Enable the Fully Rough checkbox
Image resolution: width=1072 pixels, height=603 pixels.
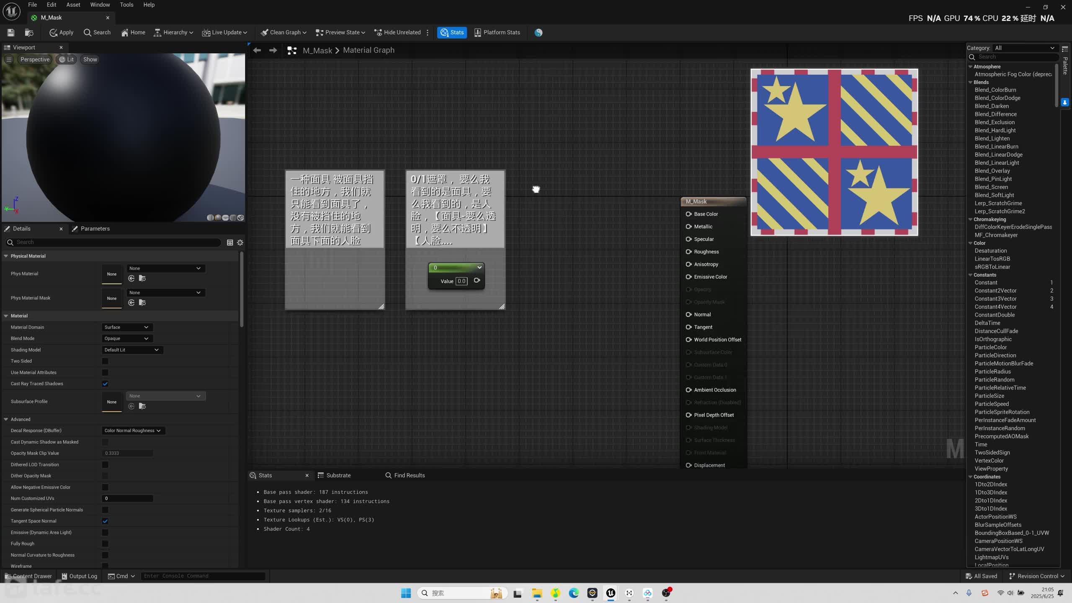pyautogui.click(x=105, y=544)
